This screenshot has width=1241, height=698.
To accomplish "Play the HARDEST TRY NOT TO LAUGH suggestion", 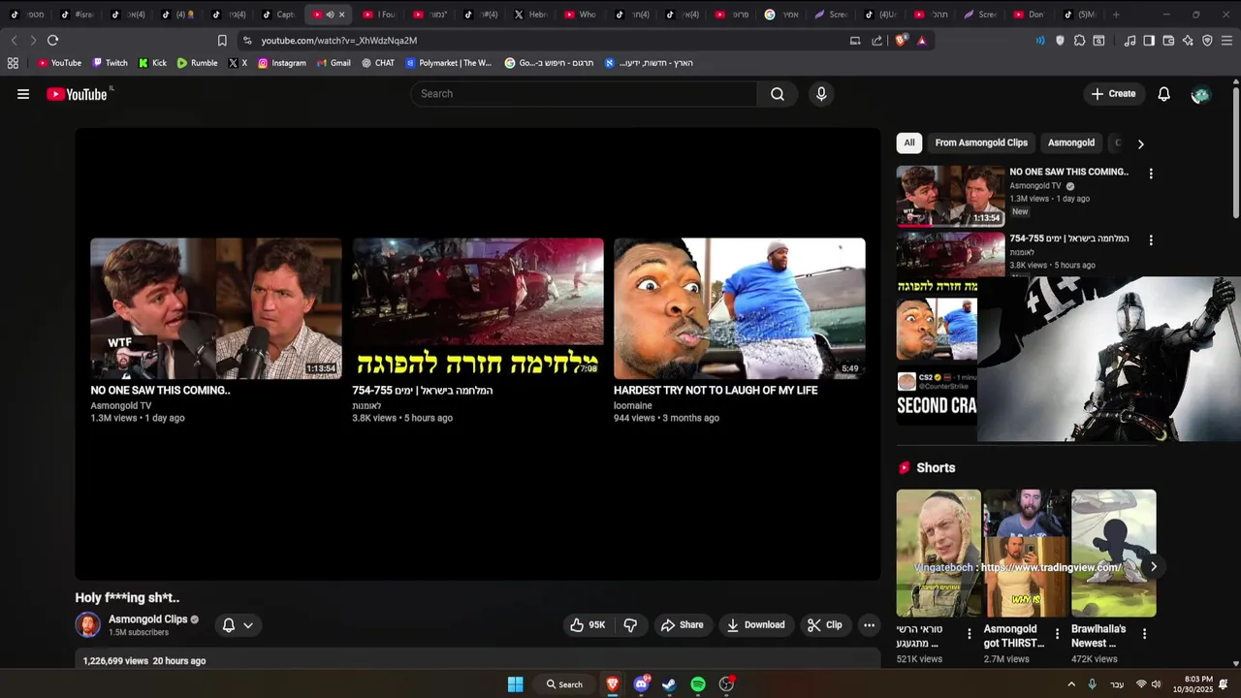I will click(x=739, y=308).
